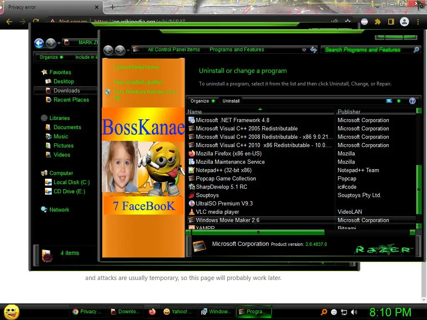The height and width of the screenshot is (320, 427).
Task: Select Mozilla Firefox icon in program list
Action: pyautogui.click(x=192, y=153)
